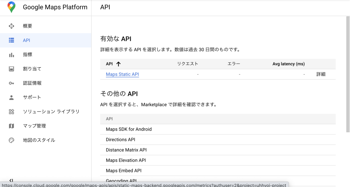Select Maps Elevation API row
350x187 pixels.
pyautogui.click(x=218, y=160)
